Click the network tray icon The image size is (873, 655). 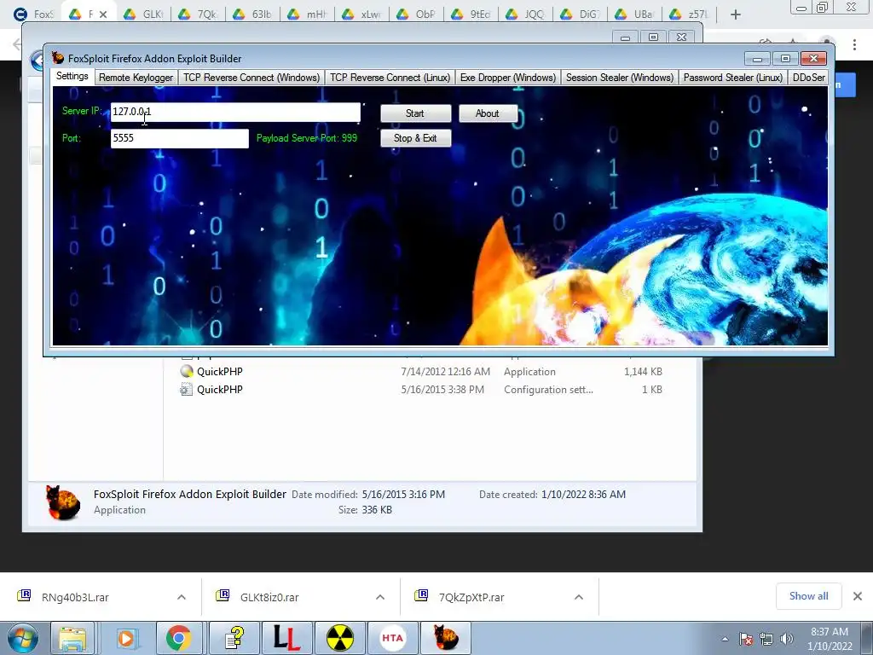(x=766, y=640)
